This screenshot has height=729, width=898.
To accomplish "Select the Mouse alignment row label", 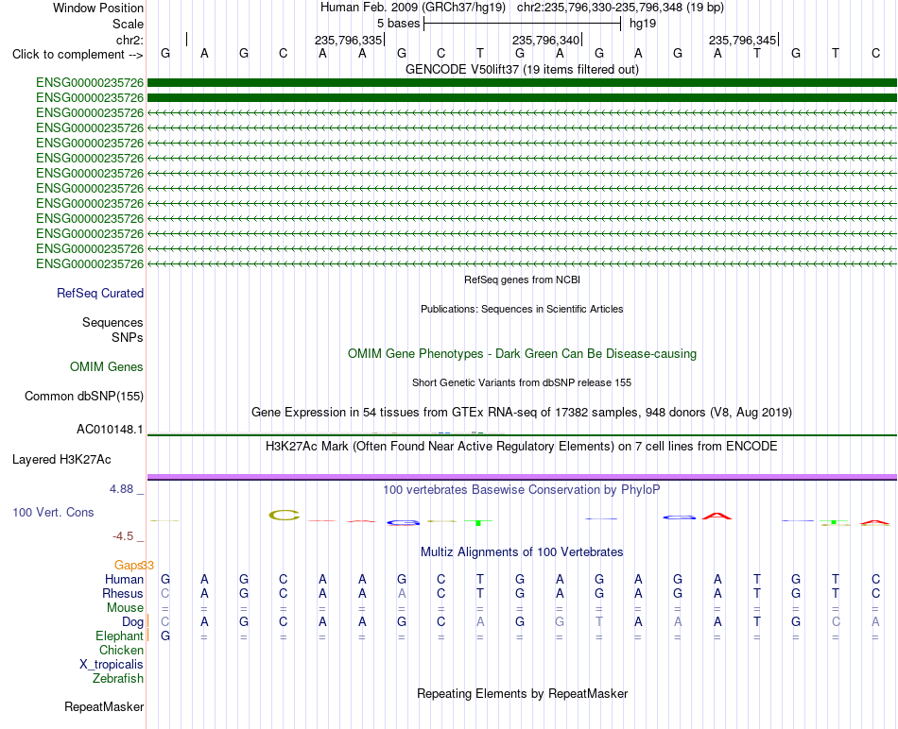I will pos(125,608).
